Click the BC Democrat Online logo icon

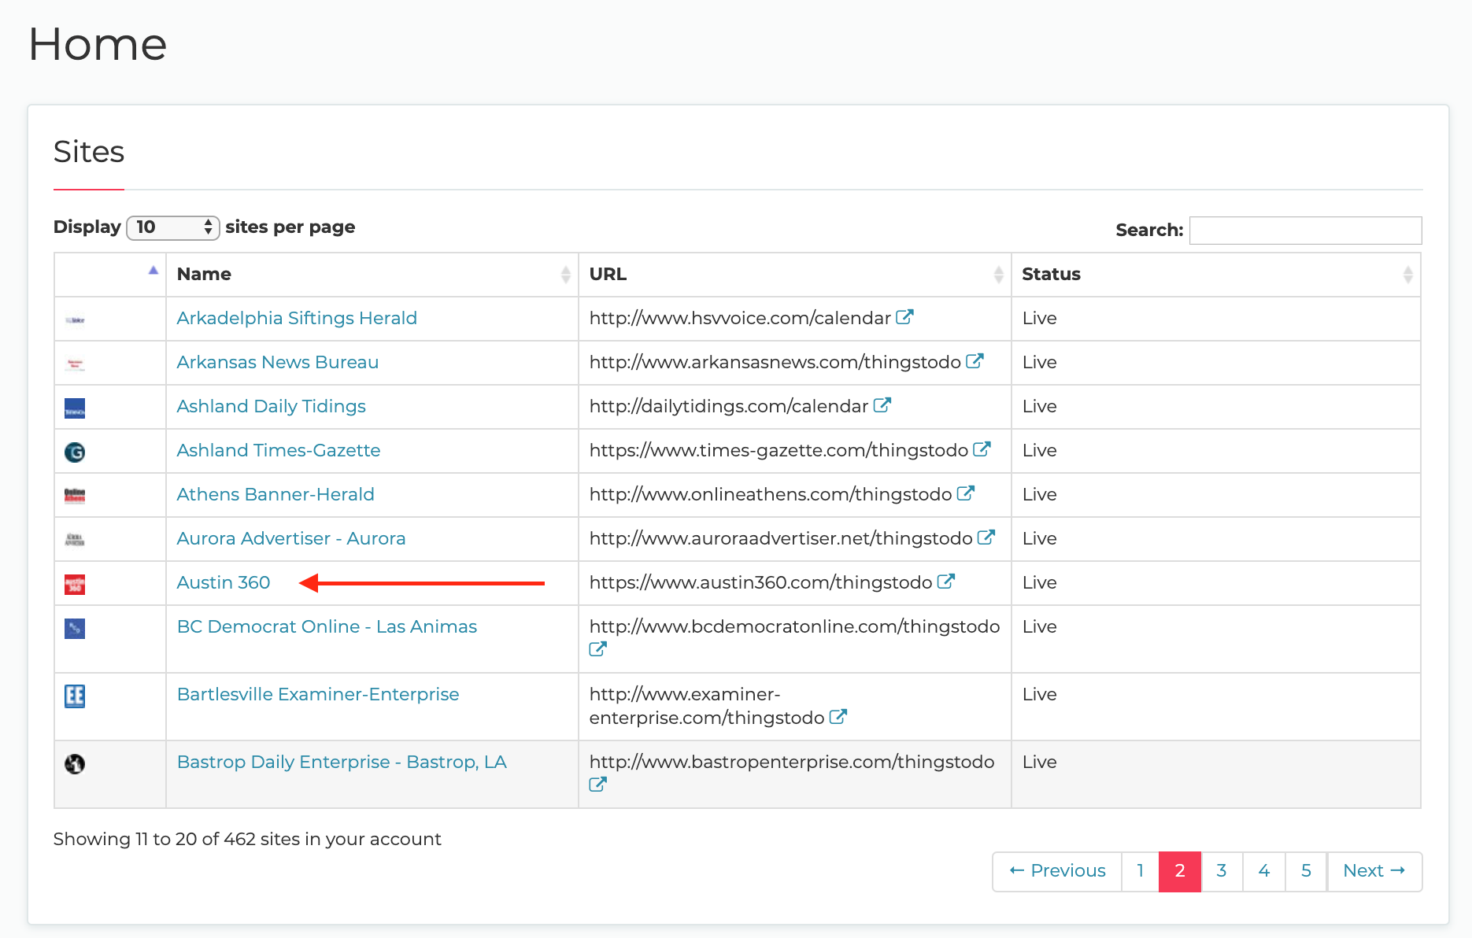(x=75, y=628)
